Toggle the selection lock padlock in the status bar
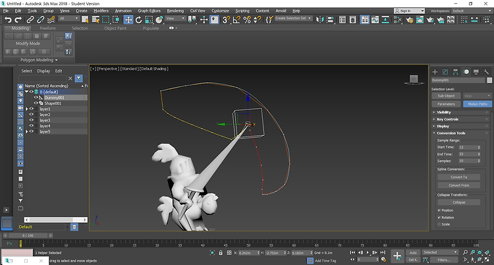Viewport: 494px width, 265px height. click(221, 252)
